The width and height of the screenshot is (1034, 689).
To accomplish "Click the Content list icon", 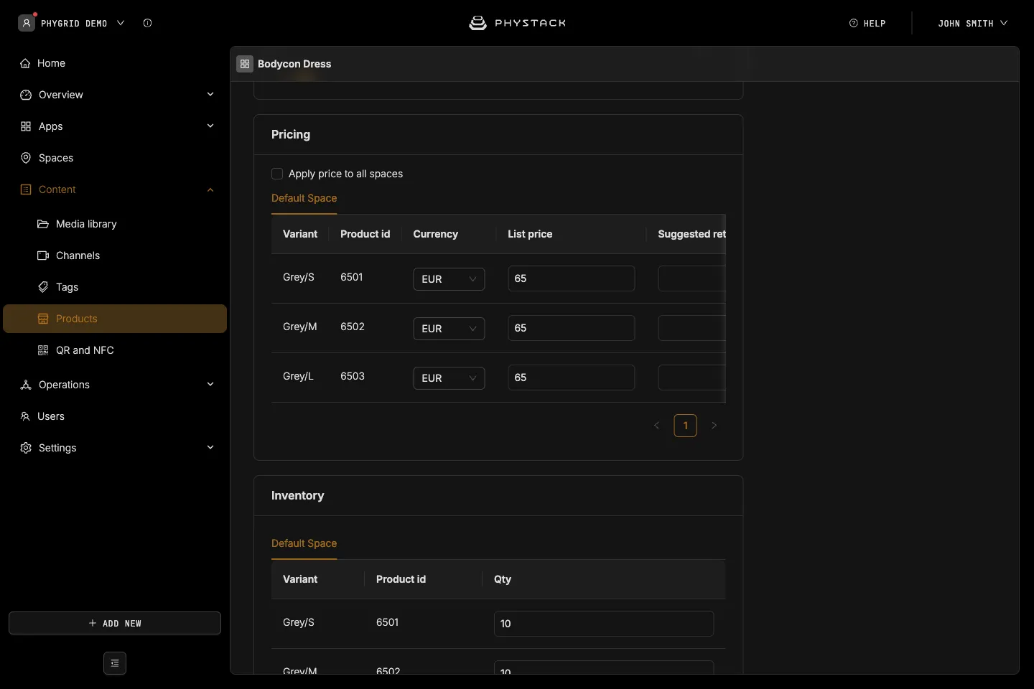I will pos(26,189).
